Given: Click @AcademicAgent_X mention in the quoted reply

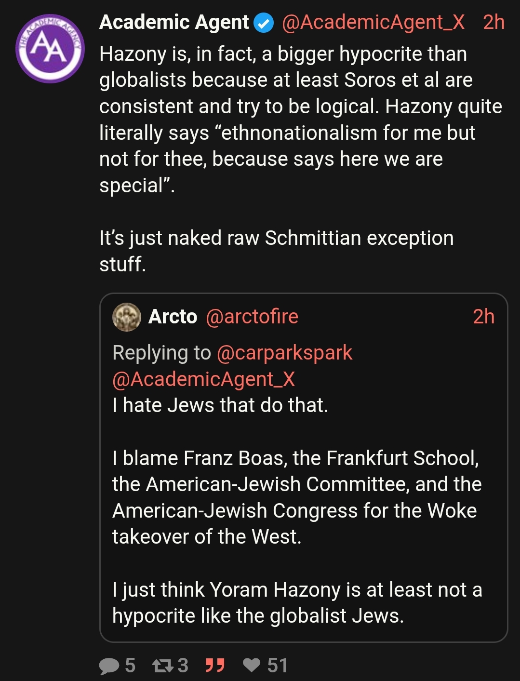Looking at the screenshot, I should point(203,379).
